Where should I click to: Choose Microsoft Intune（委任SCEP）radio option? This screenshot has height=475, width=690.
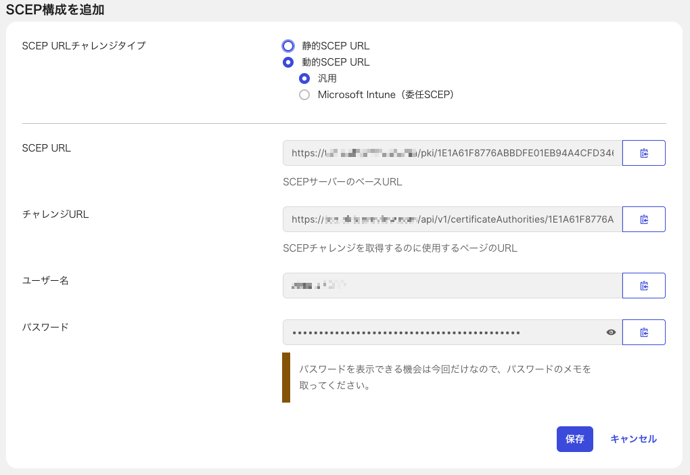304,95
